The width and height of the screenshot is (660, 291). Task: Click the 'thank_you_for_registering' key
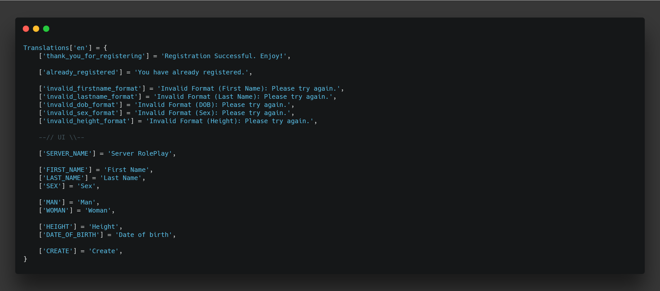click(x=94, y=56)
